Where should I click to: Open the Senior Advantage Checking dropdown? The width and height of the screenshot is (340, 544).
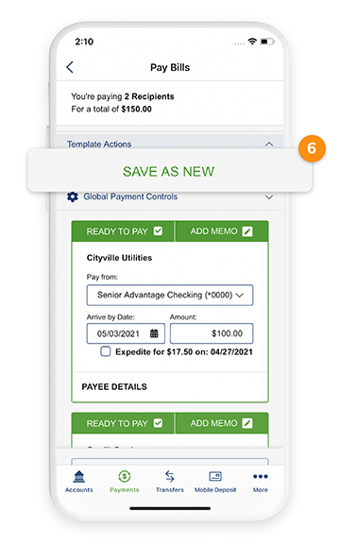point(170,296)
